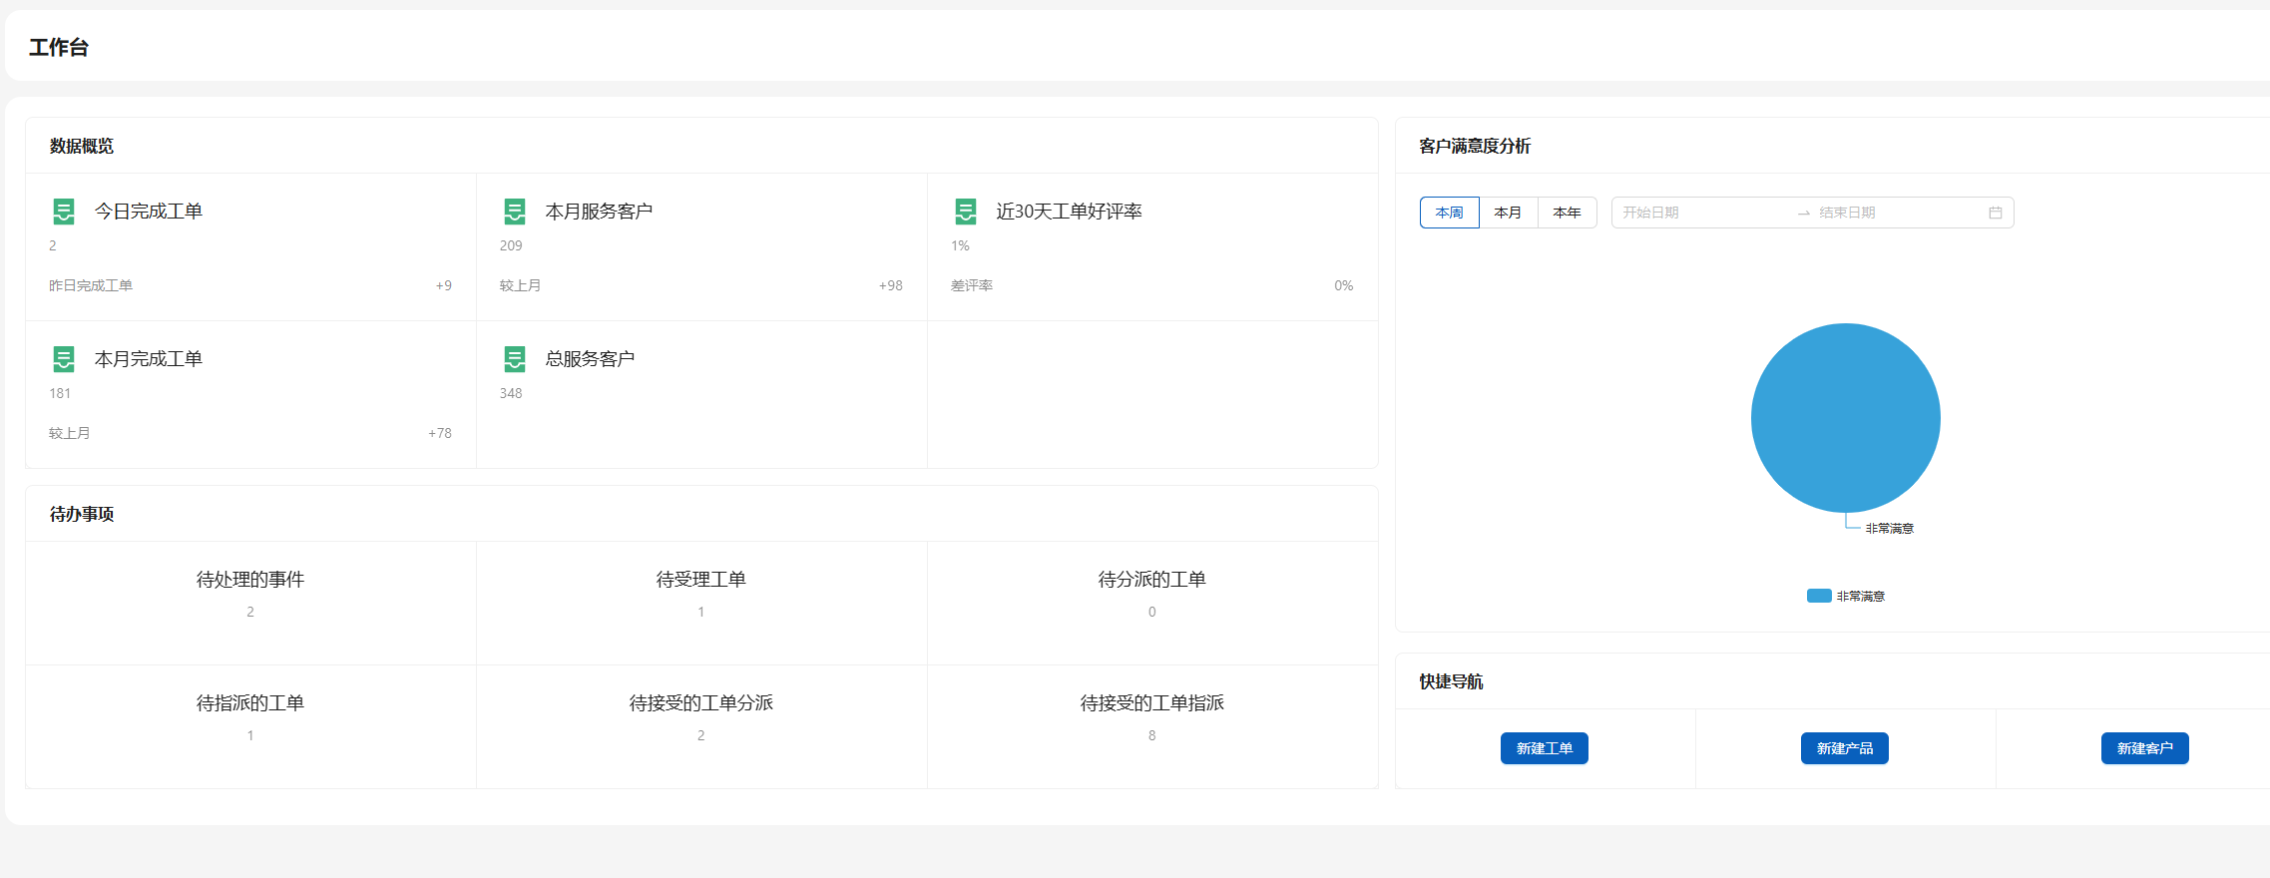Click the 非常满意 pie label
Viewport: 2270px width, 878px height.
pos(1890,529)
